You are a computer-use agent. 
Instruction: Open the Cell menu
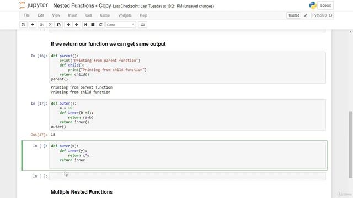[x=88, y=15]
